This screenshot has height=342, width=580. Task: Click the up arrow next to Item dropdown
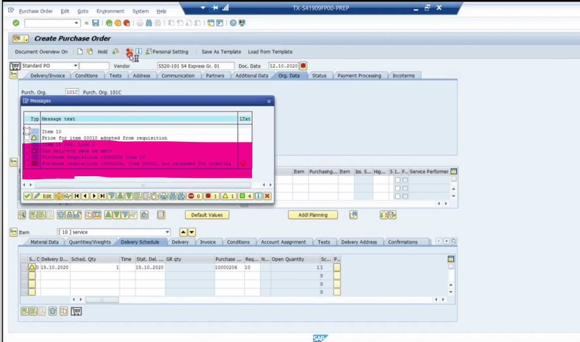click(183, 232)
